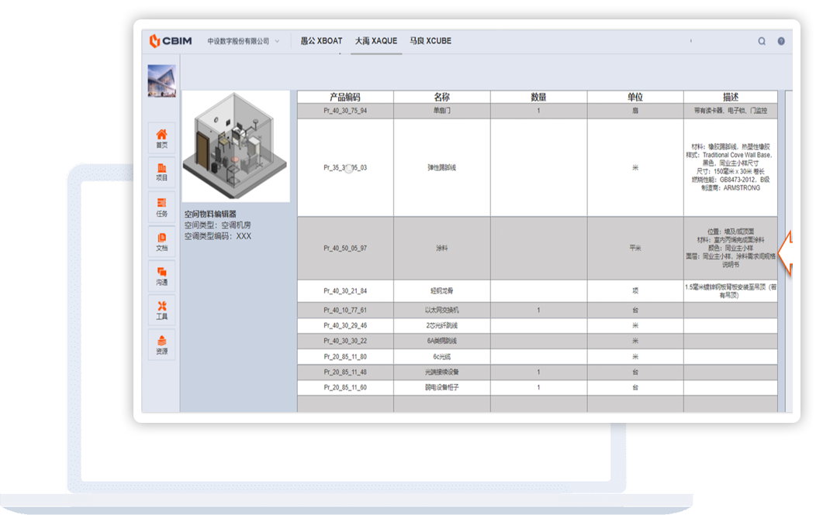Open the 沟通 communication sidebar icon
The width and height of the screenshot is (816, 515).
(161, 276)
